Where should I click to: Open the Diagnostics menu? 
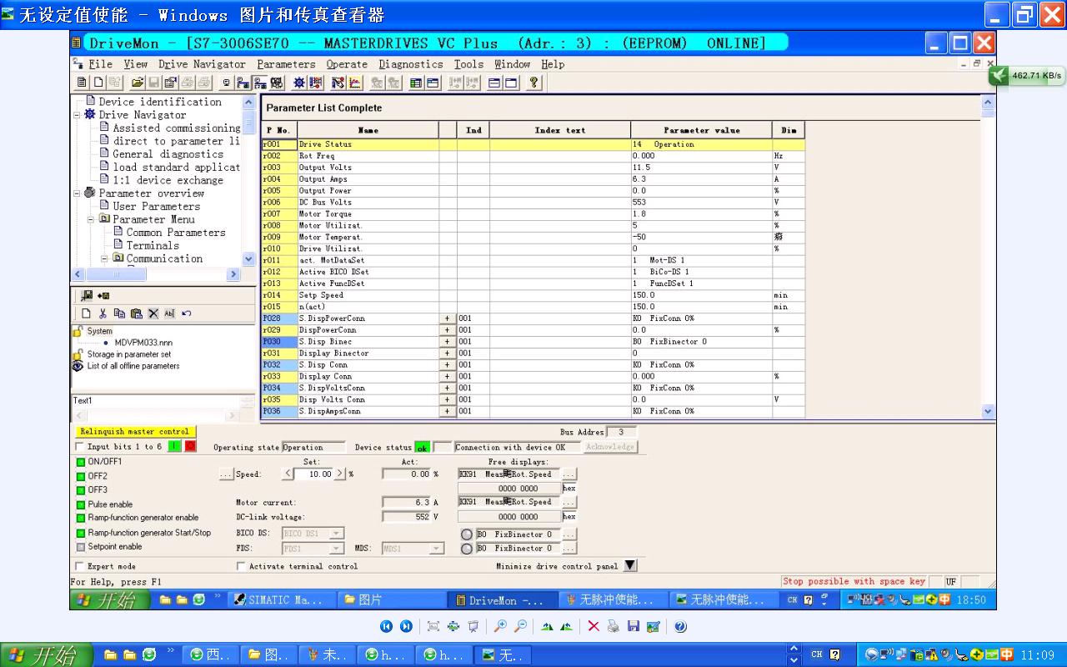click(x=411, y=64)
